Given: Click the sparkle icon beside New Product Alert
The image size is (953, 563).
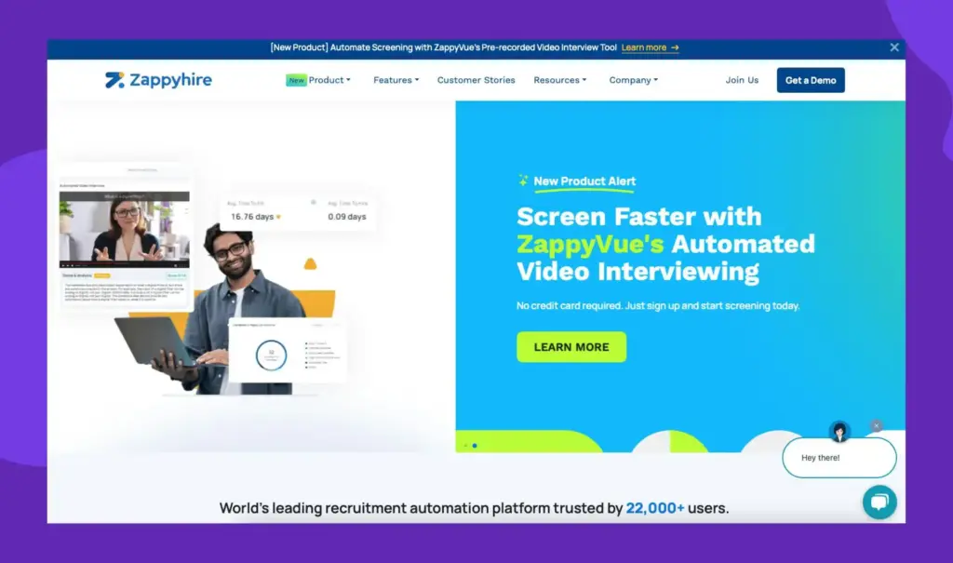Looking at the screenshot, I should [x=523, y=180].
